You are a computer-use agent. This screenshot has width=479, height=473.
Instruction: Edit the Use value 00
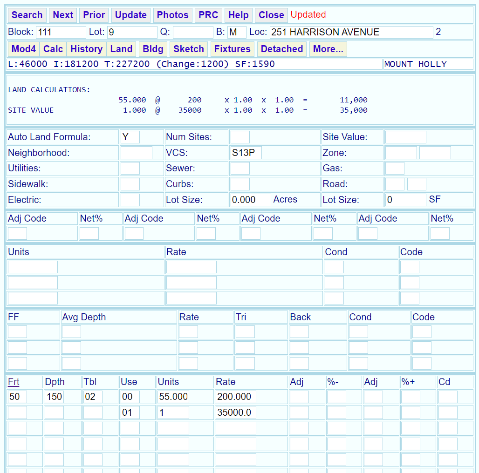130,397
